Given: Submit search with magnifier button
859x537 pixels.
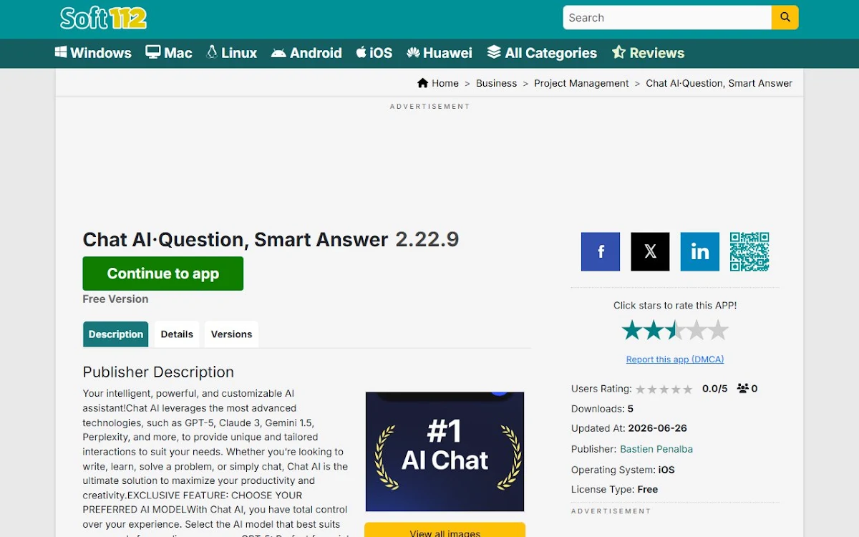Looking at the screenshot, I should pyautogui.click(x=785, y=17).
